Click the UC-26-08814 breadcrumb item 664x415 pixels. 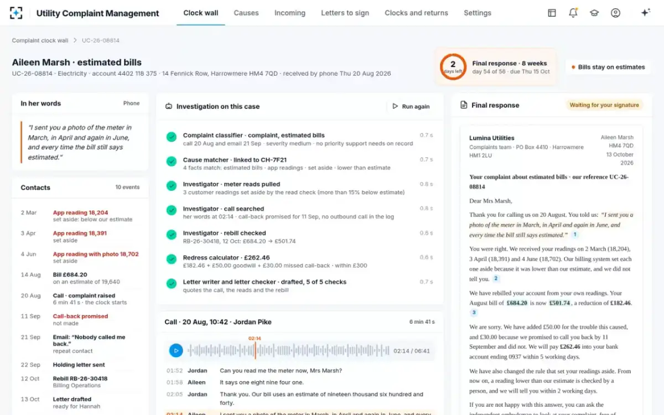point(101,40)
